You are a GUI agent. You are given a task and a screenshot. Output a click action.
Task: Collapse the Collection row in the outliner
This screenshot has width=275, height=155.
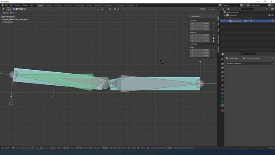225,15
